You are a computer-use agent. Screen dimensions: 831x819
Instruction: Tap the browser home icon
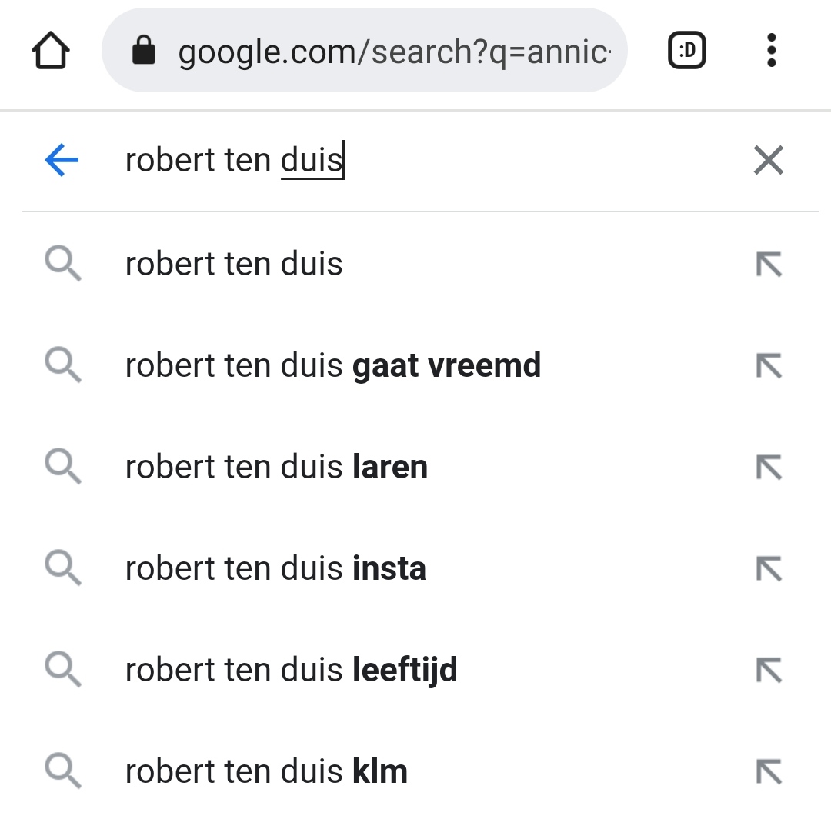(x=51, y=50)
